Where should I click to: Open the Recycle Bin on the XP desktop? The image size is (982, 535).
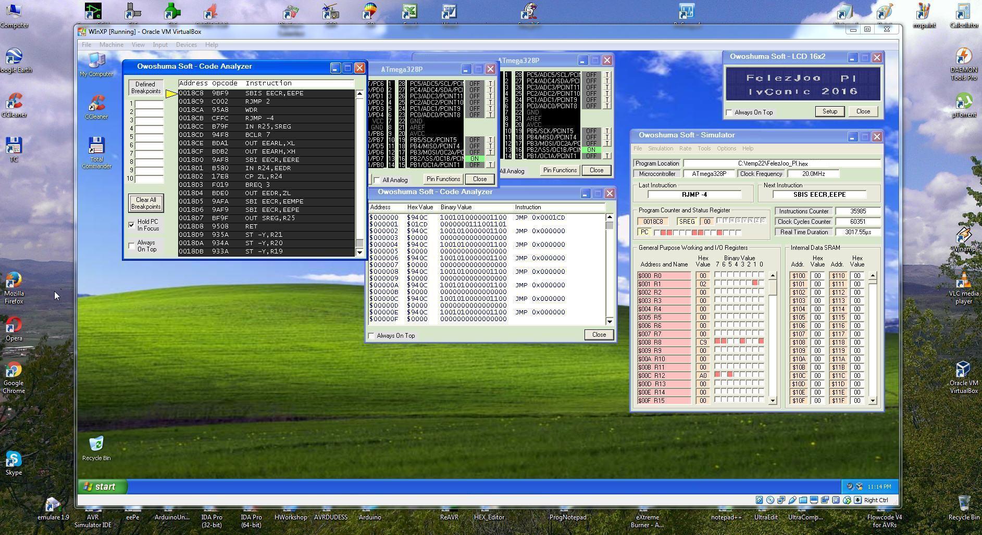96,444
